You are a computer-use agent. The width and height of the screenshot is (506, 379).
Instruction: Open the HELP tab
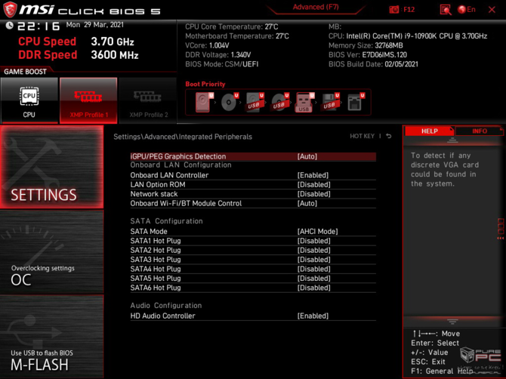click(429, 131)
